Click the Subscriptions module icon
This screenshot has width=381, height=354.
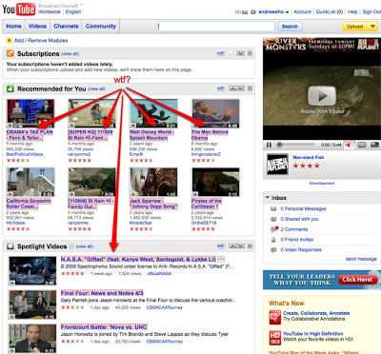10,53
